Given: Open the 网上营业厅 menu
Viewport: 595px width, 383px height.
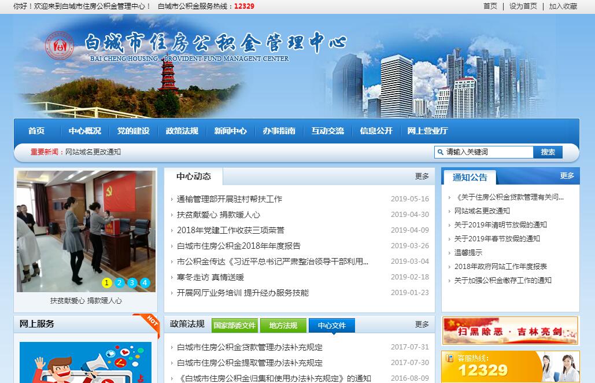Looking at the screenshot, I should pos(428,131).
